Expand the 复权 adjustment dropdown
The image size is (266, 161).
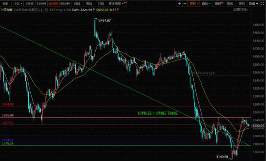coord(194,3)
